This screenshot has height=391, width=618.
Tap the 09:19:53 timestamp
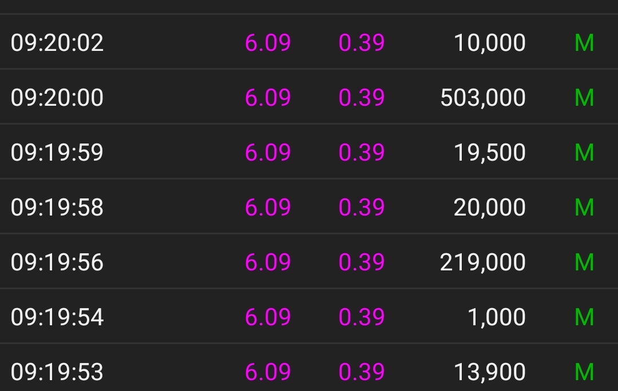click(57, 372)
